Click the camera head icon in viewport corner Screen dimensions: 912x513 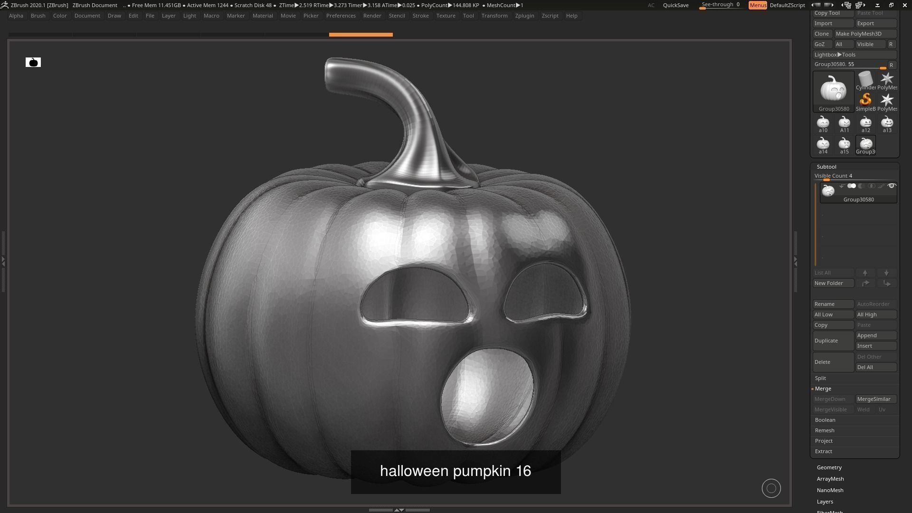[x=33, y=62]
